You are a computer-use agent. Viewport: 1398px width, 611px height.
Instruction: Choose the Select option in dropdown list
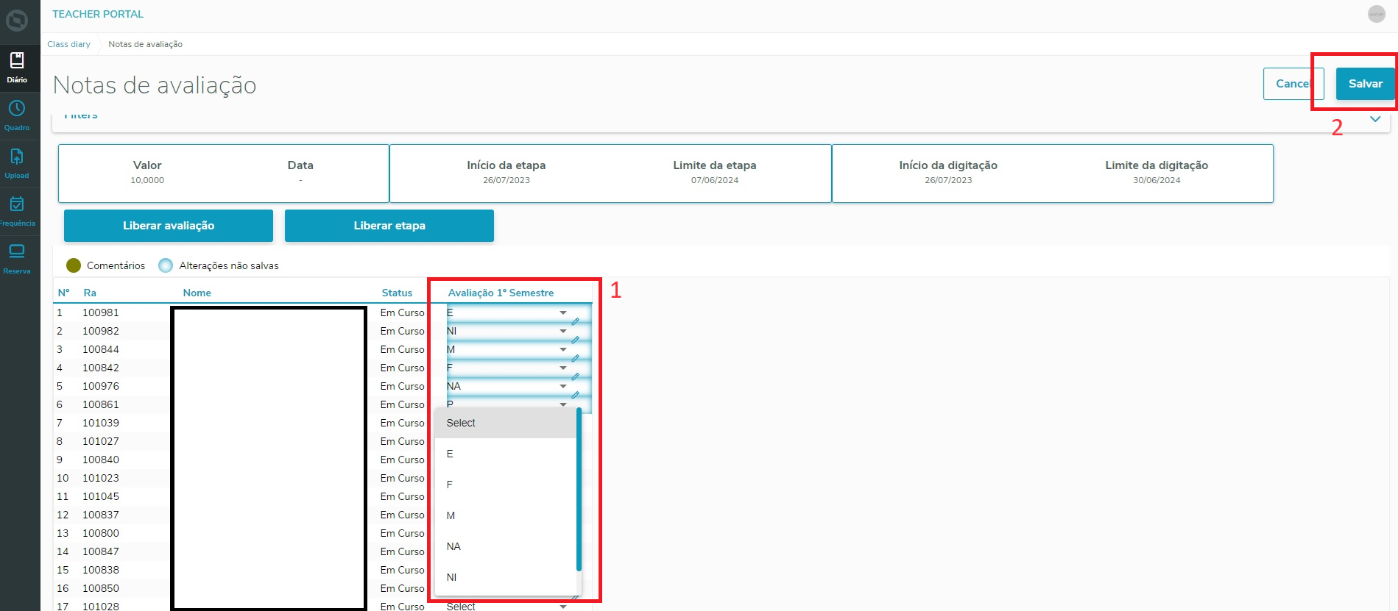tap(505, 423)
